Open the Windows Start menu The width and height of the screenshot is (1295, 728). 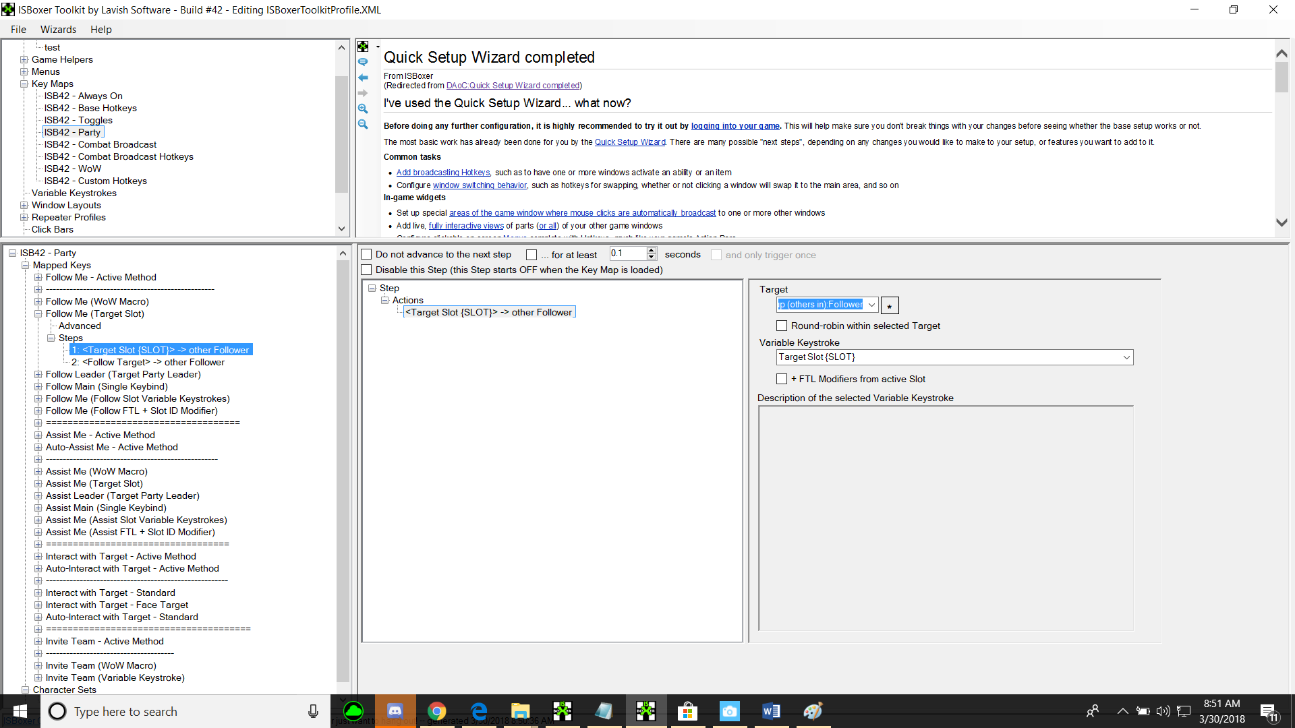coord(20,711)
